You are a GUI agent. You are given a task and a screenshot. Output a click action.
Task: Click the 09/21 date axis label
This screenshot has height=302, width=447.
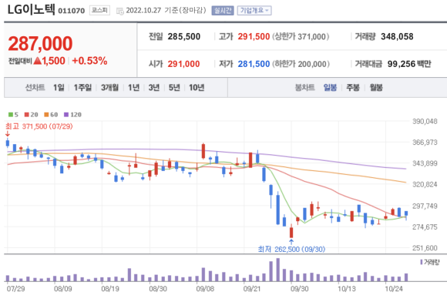(x=252, y=289)
